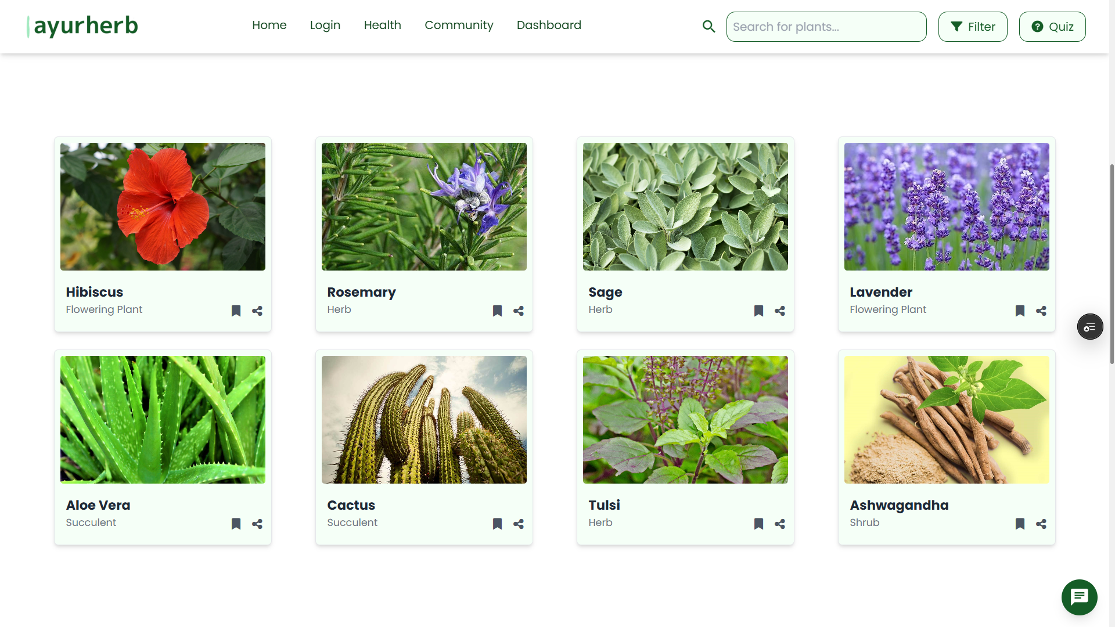This screenshot has height=627, width=1115.
Task: Share the Sage plant
Action: click(779, 311)
